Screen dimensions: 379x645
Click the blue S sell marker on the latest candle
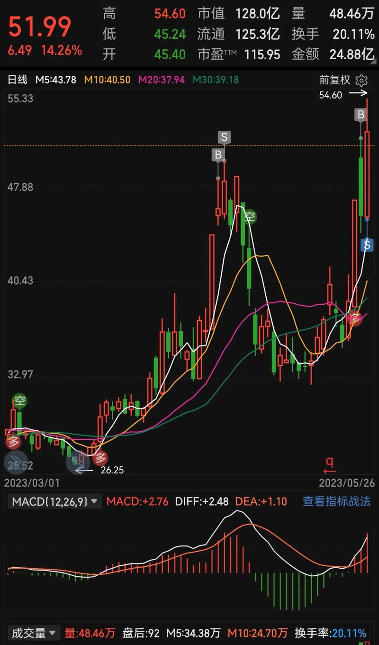point(367,245)
